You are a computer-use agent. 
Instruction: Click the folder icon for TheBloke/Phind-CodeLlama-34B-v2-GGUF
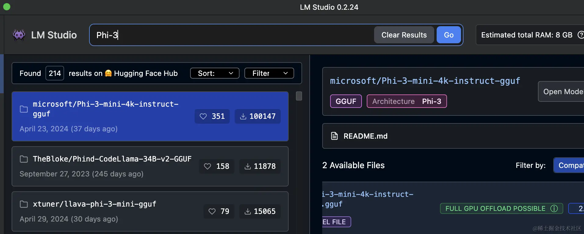[24, 159]
